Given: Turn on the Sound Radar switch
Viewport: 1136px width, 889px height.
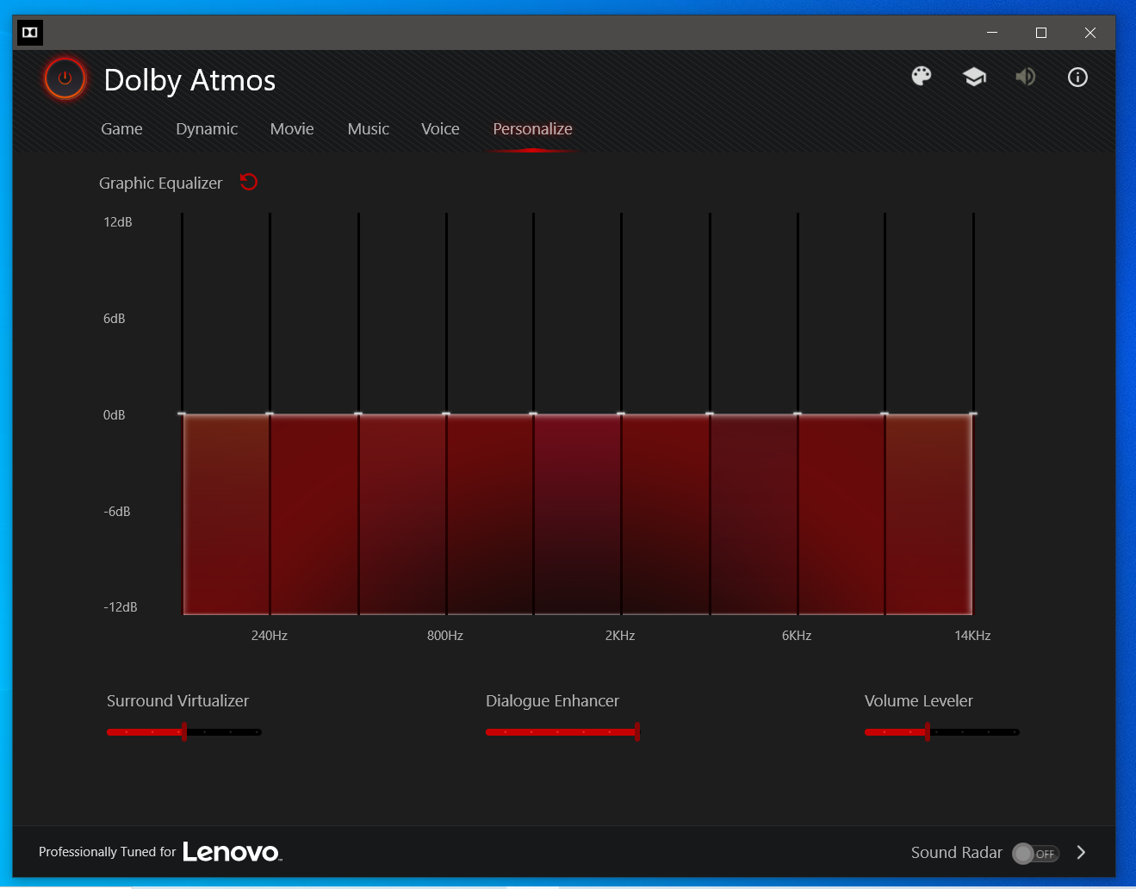Looking at the screenshot, I should tap(1035, 853).
